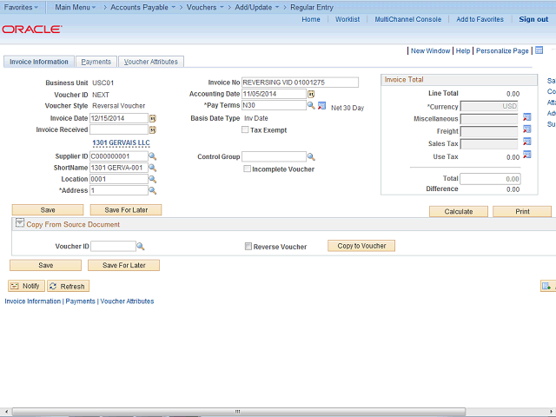Screen dimensions: 556x417
Task: Open the Worklist link
Action: pos(347,19)
